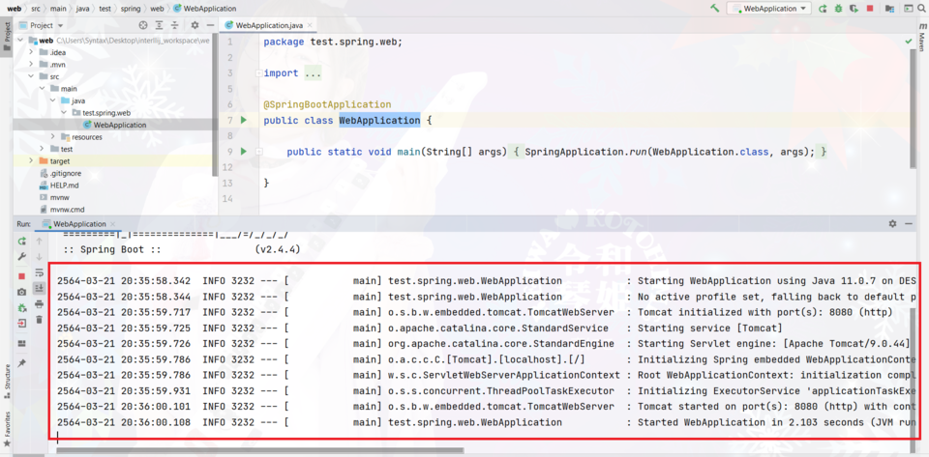The height and width of the screenshot is (457, 929).
Task: Click the top toolbar Rerun icon
Action: click(823, 9)
